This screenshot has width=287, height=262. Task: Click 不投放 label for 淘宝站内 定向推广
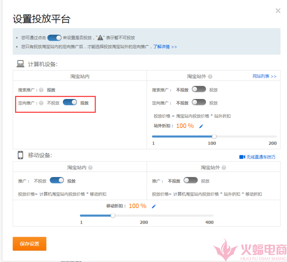53,103
